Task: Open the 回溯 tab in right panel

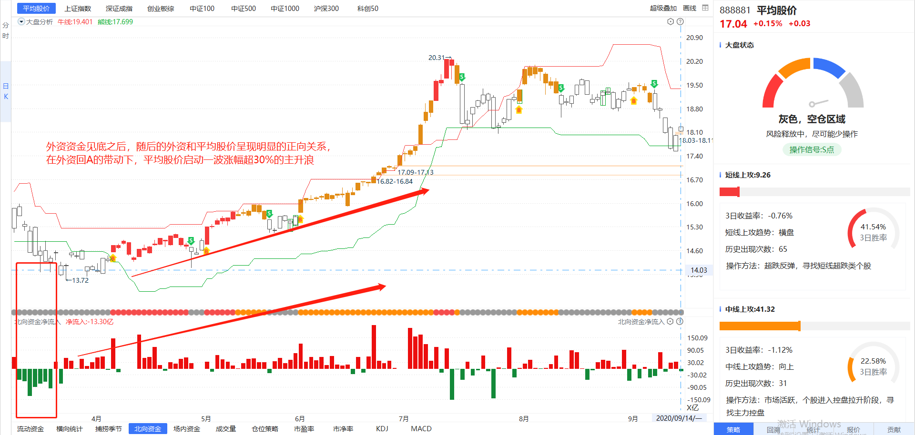Action: coord(773,429)
